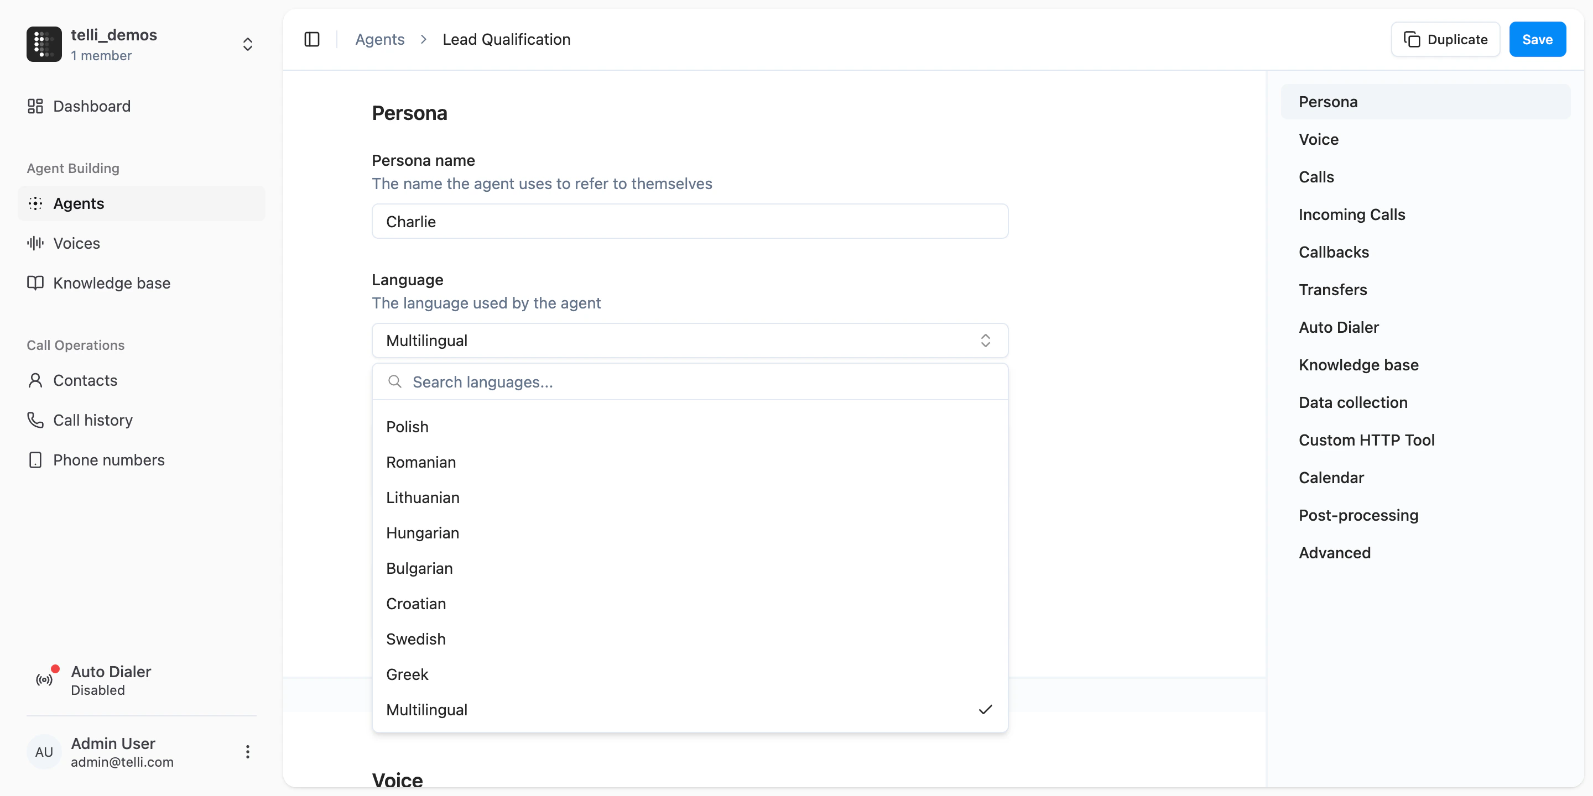Select Swedish from the language list
Image resolution: width=1593 pixels, height=796 pixels.
(416, 638)
